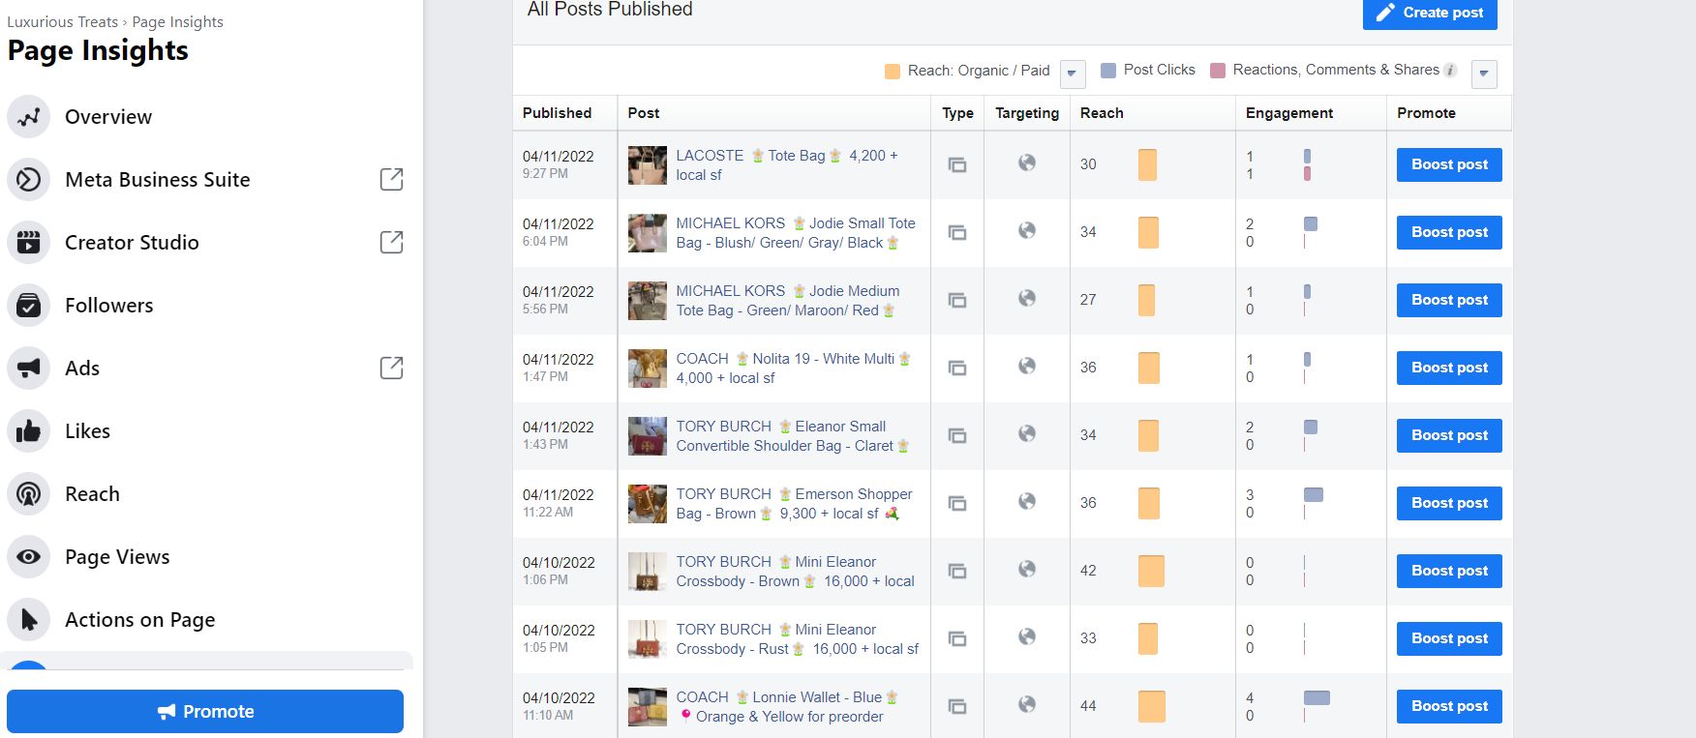
Task: Click the Reach column header
Action: (x=1102, y=113)
